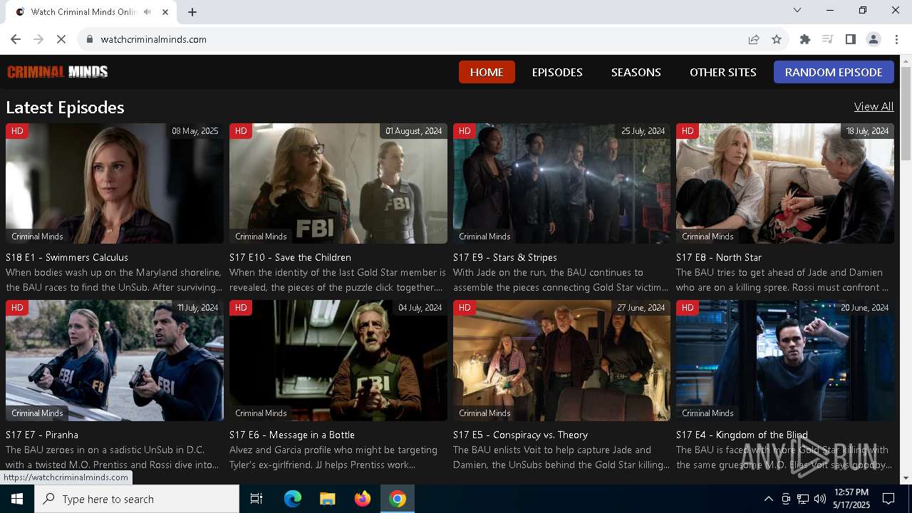Open S17 E9 Stars & Stripes thumbnail
This screenshot has width=912, height=513.
561,184
